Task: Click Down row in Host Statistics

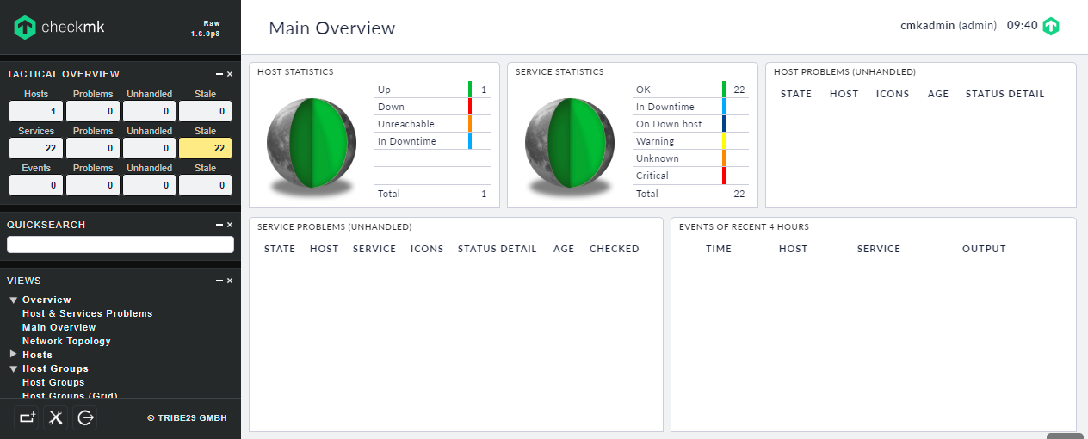Action: [x=432, y=107]
